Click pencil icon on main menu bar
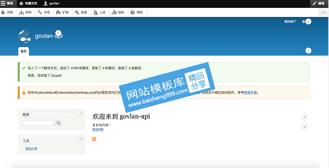Viewport: 329px width, 168px height. pos(308,50)
